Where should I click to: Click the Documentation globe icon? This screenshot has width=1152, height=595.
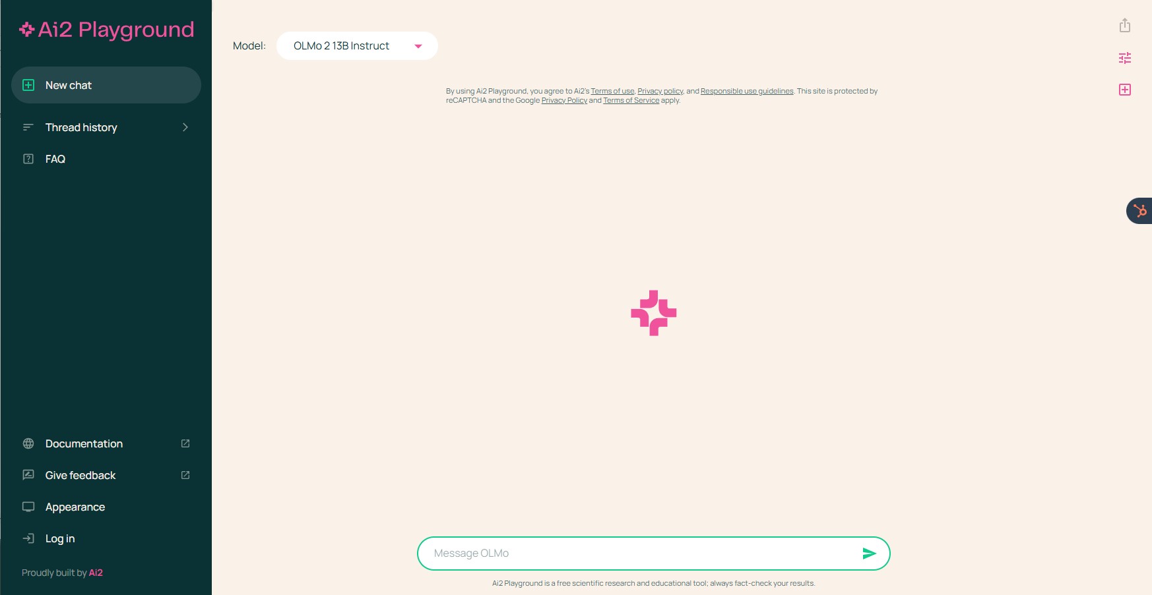[x=28, y=443]
